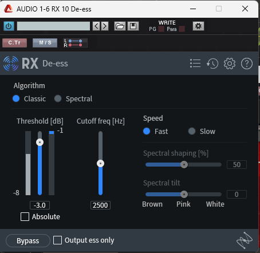Click the Bypass button
The width and height of the screenshot is (260, 253).
(x=28, y=240)
